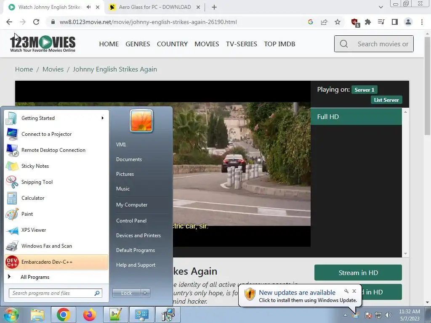431x323 pixels.
Task: Launch Embarcadero Dev-C++
Action: coord(56,262)
